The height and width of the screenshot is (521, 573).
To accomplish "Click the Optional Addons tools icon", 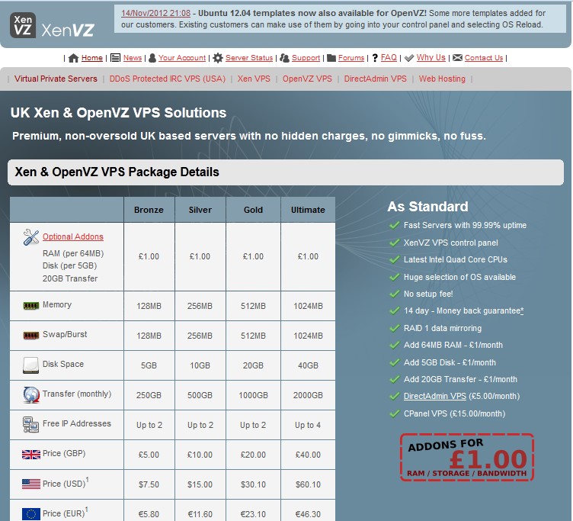I will pos(31,237).
